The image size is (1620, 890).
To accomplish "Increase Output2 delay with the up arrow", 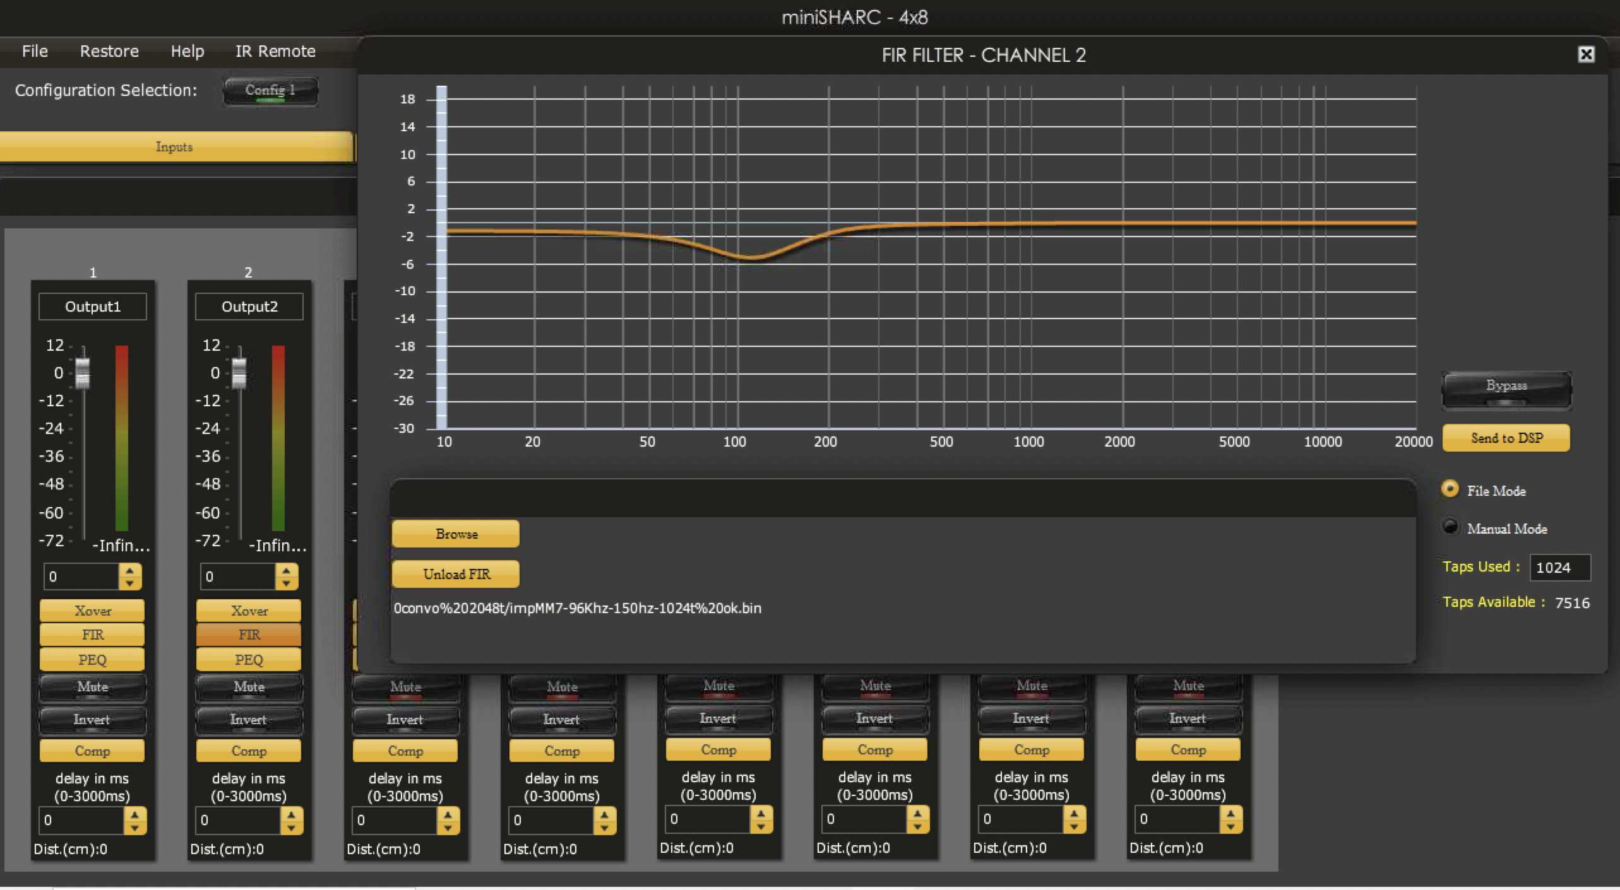I will tap(292, 814).
